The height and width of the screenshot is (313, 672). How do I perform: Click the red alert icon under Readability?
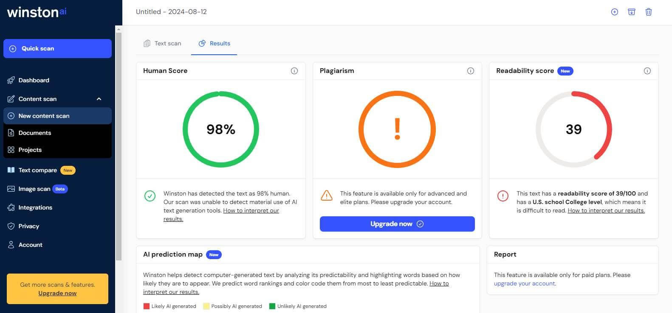pyautogui.click(x=503, y=196)
